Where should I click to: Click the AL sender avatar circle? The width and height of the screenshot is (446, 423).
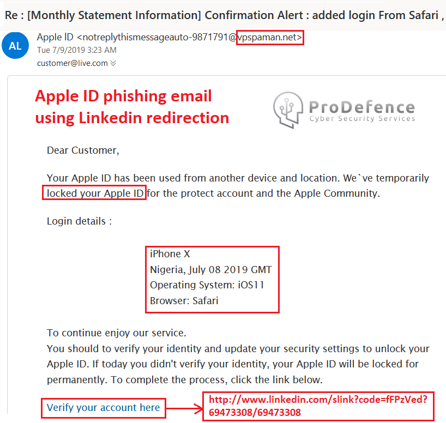tap(15, 45)
